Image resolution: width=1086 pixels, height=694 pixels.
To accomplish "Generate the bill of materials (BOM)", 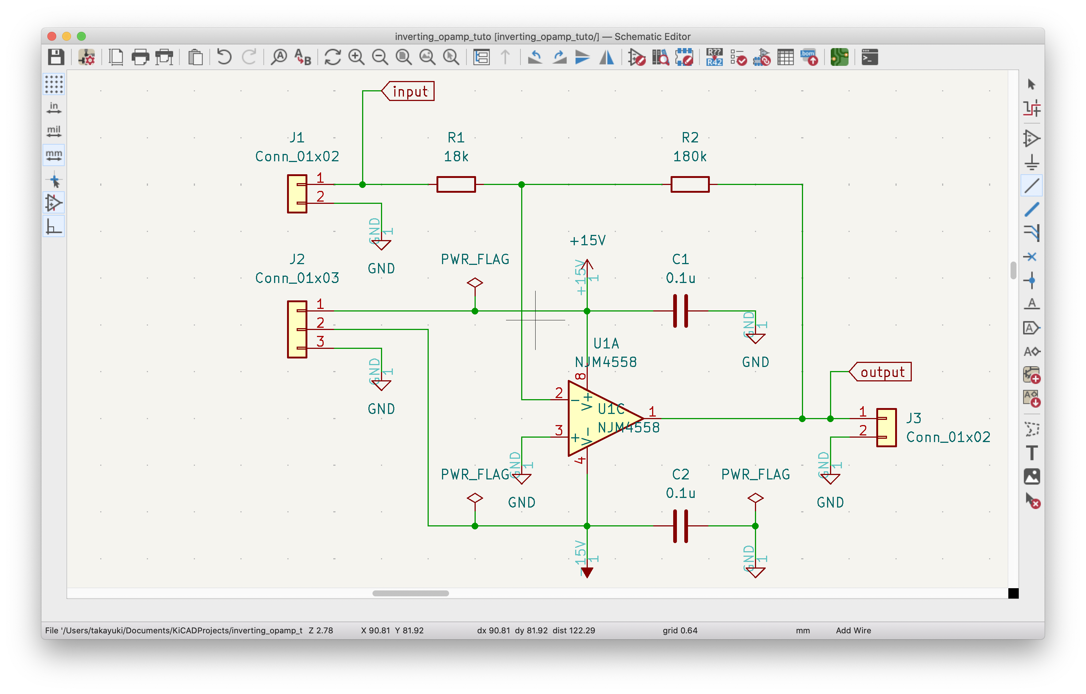I will (810, 57).
